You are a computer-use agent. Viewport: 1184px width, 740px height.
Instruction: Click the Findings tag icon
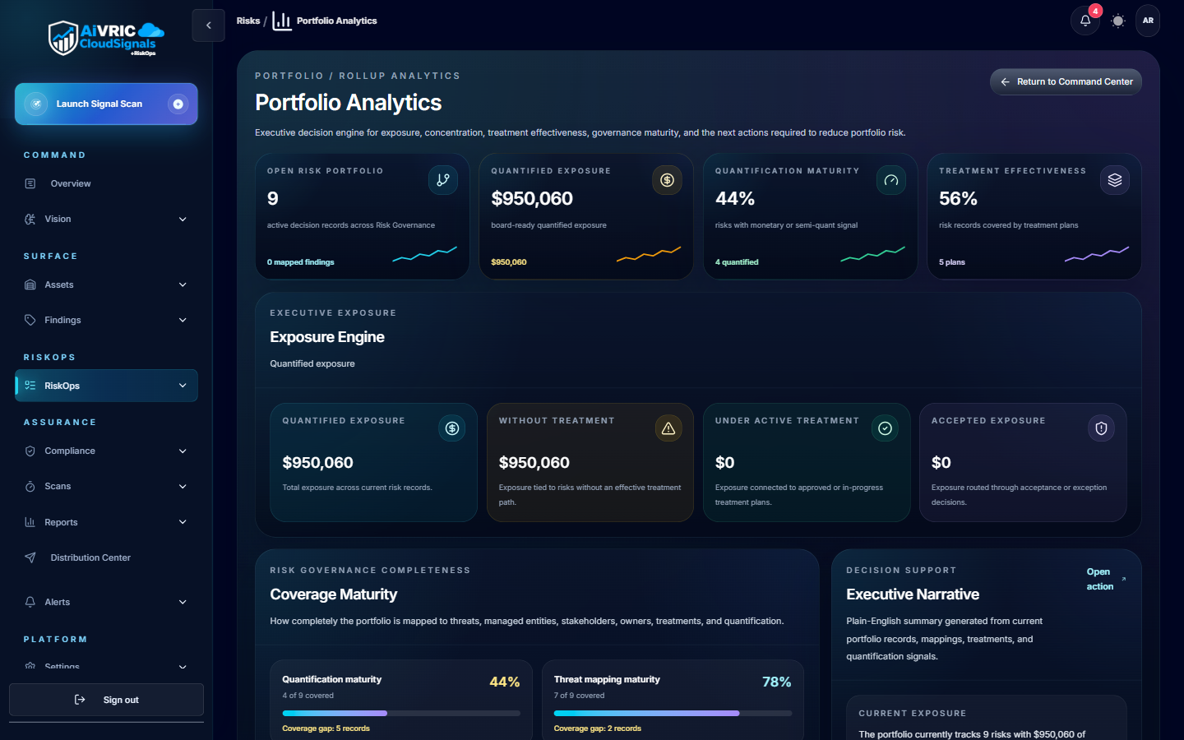point(30,320)
